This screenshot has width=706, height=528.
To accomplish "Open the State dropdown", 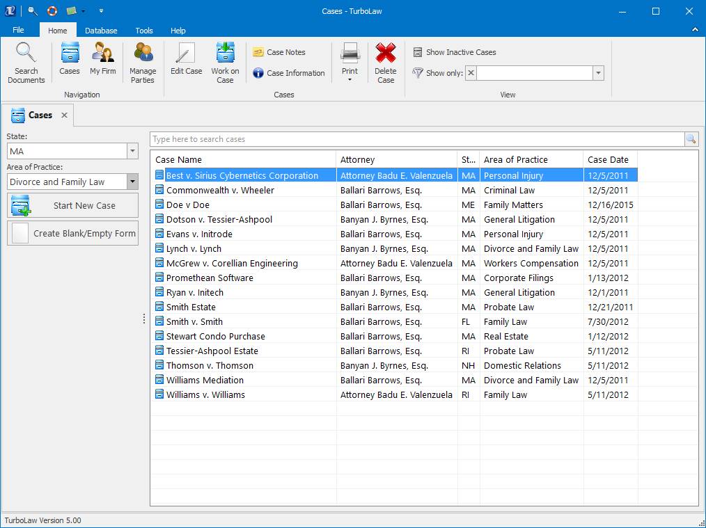I will [132, 151].
